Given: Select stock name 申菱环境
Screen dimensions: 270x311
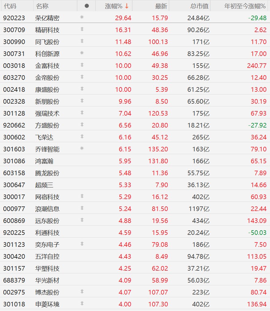Looking at the screenshot, I should click(x=47, y=304).
